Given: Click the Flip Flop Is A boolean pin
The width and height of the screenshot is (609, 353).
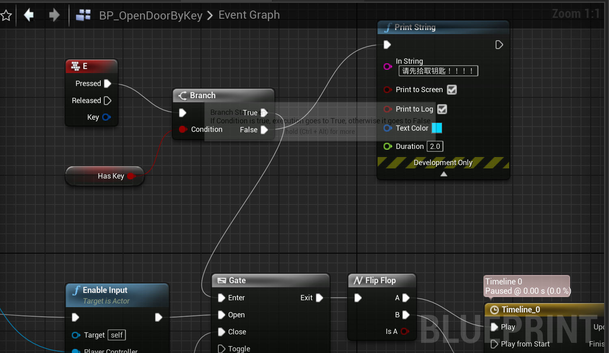Looking at the screenshot, I should (404, 331).
